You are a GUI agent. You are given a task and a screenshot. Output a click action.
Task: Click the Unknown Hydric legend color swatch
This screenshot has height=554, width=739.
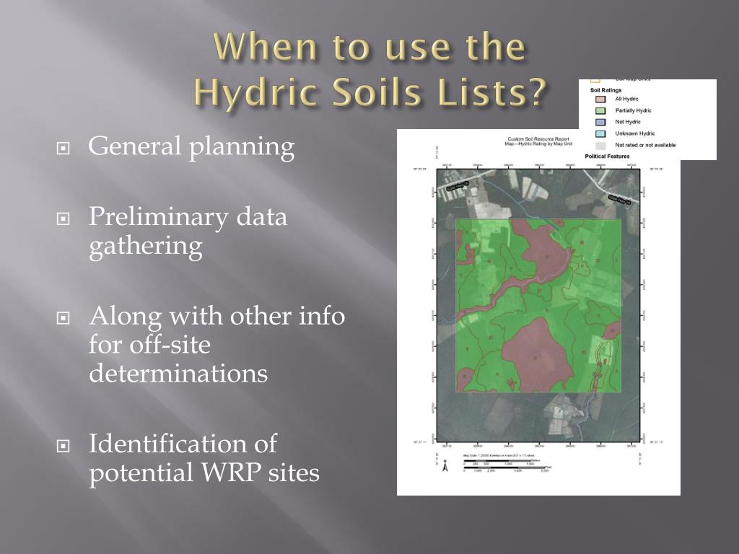click(600, 133)
